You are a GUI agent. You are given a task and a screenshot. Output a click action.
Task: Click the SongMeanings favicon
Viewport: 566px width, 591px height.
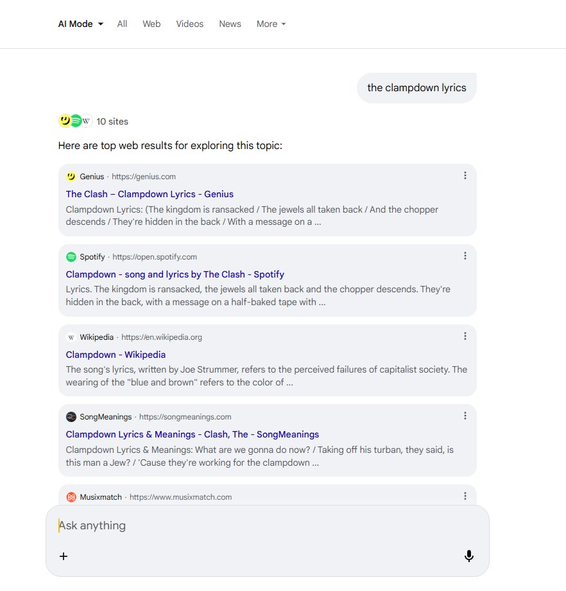pyautogui.click(x=71, y=417)
